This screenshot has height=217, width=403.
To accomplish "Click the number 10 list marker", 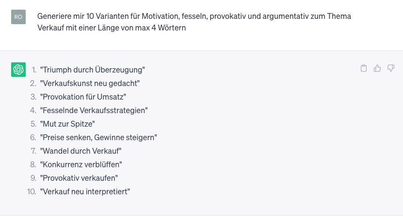I will pyautogui.click(x=32, y=192).
